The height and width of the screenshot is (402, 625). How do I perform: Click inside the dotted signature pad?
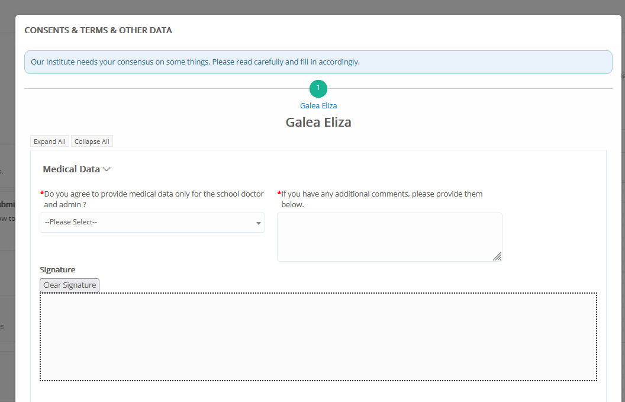point(318,336)
